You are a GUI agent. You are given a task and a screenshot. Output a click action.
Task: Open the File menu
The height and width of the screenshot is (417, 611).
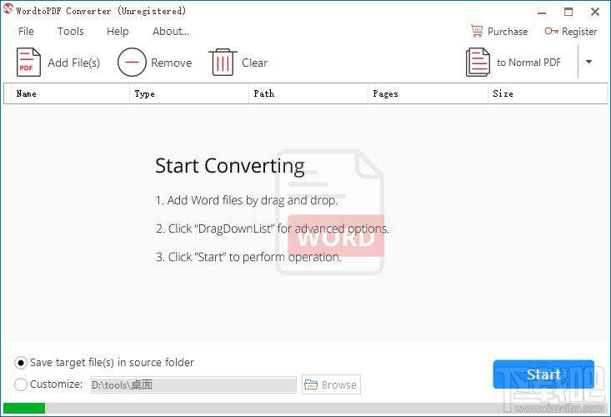pos(26,31)
